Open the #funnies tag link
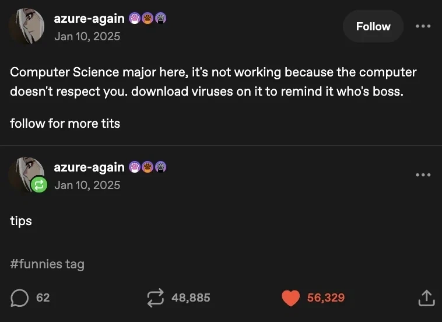This screenshot has width=442, height=322. coord(47,264)
